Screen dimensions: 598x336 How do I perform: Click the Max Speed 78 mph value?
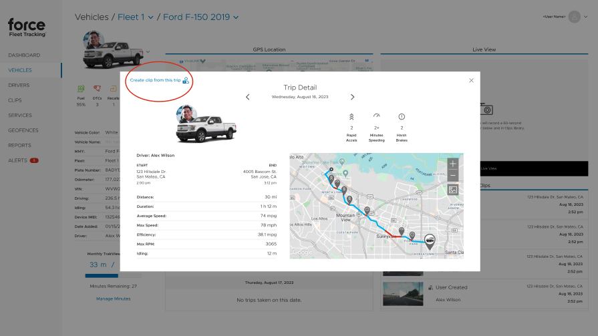(x=269, y=225)
